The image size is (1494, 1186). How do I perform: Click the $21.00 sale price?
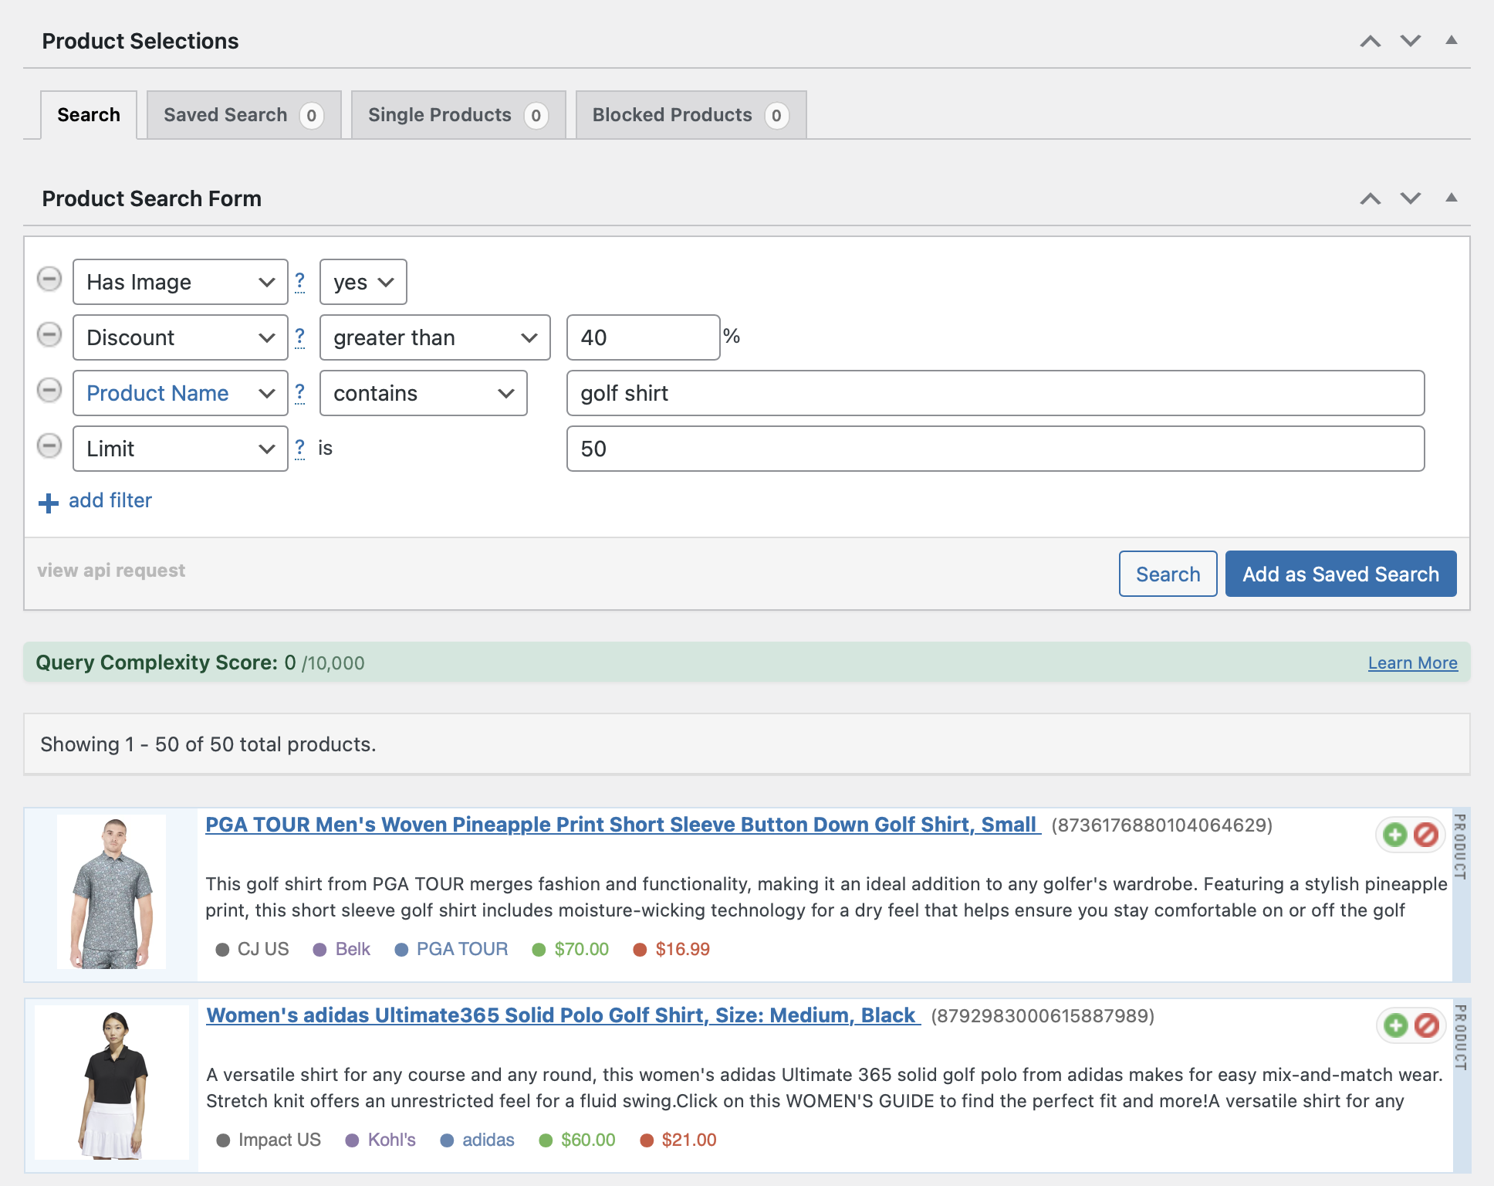point(689,1140)
